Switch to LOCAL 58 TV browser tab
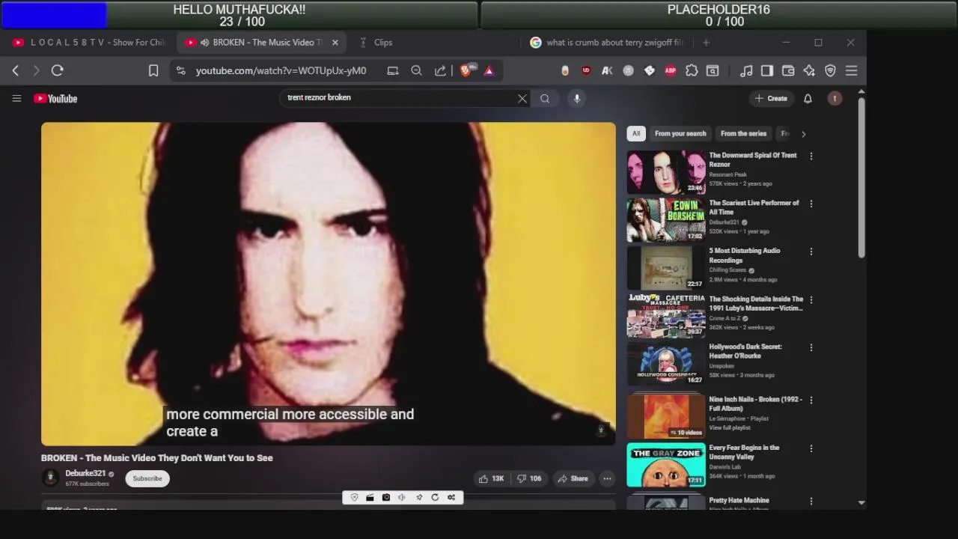 click(88, 43)
